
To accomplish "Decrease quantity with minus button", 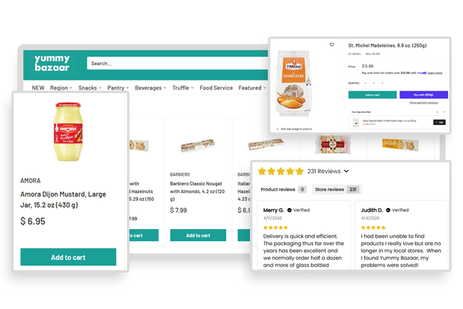I will 366,83.
